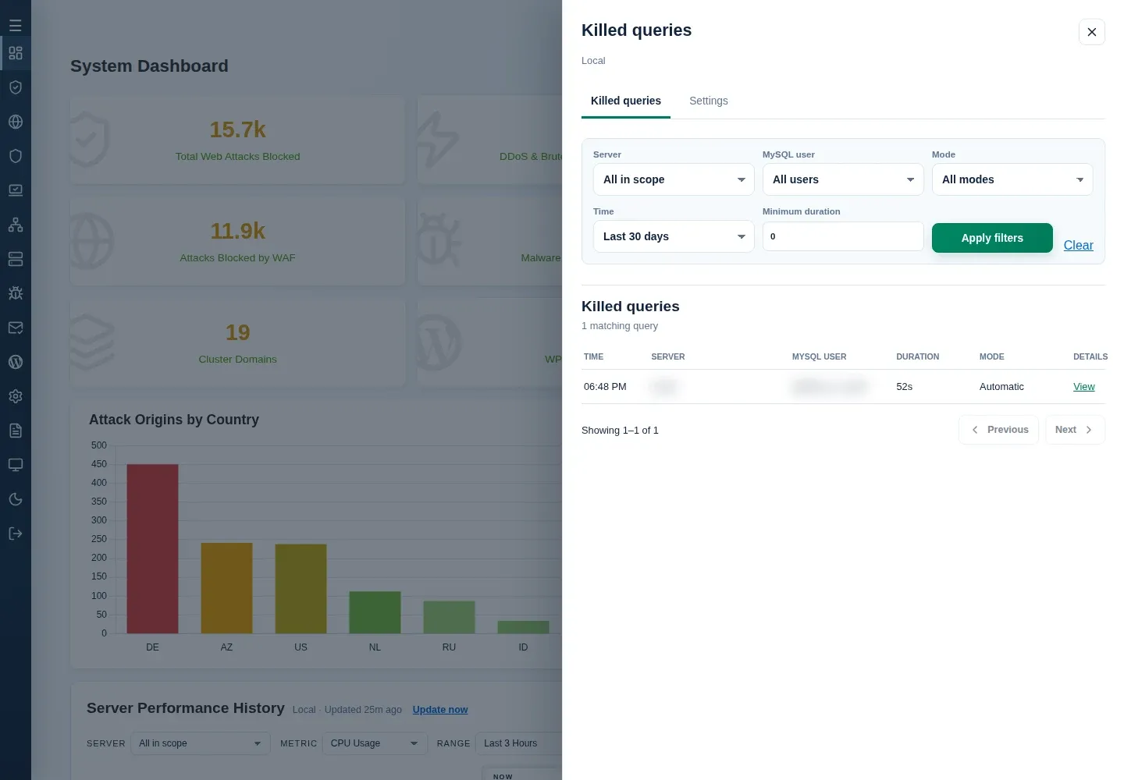Focus the Minimum duration input field

point(843,236)
